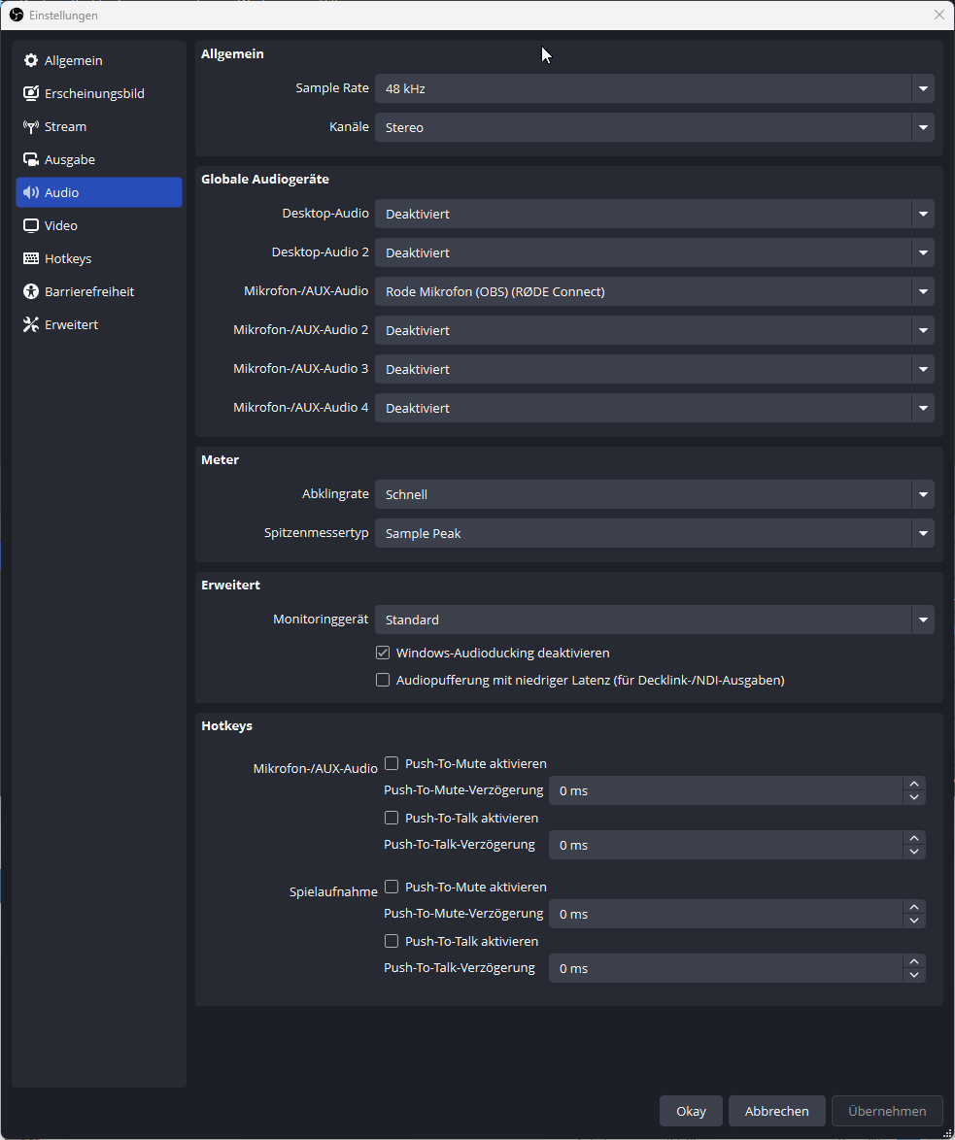Enable Push-To-Mute for Mikrofon-/AUX-Audio
The height and width of the screenshot is (1140, 955).
pyautogui.click(x=392, y=763)
